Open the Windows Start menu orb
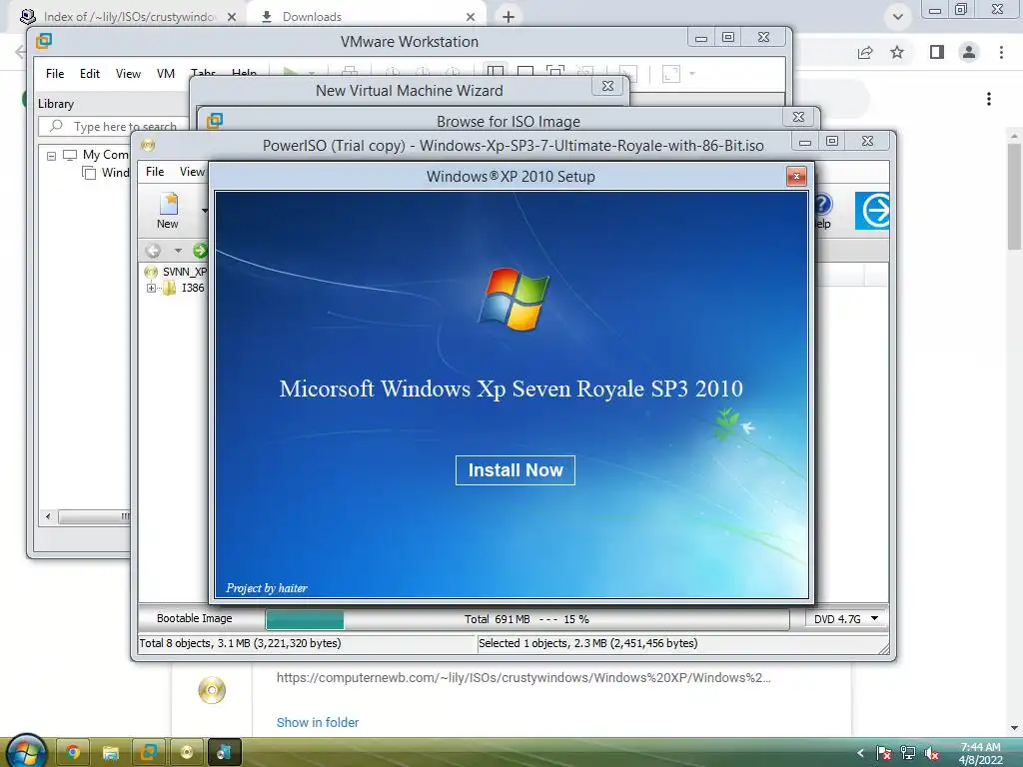This screenshot has width=1023, height=767. (26, 751)
